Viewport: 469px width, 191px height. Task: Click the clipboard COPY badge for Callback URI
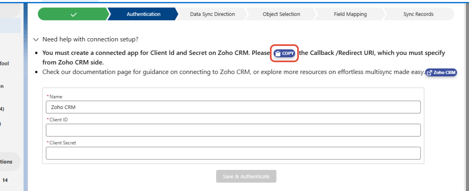click(x=285, y=53)
